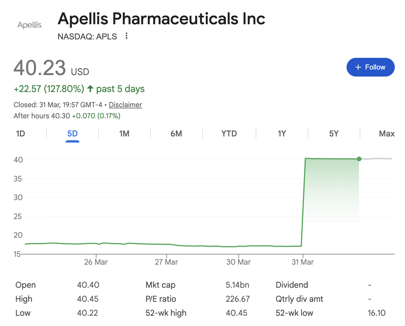The height and width of the screenshot is (326, 405).
Task: Open the three-dot options menu
Action: tap(126, 36)
